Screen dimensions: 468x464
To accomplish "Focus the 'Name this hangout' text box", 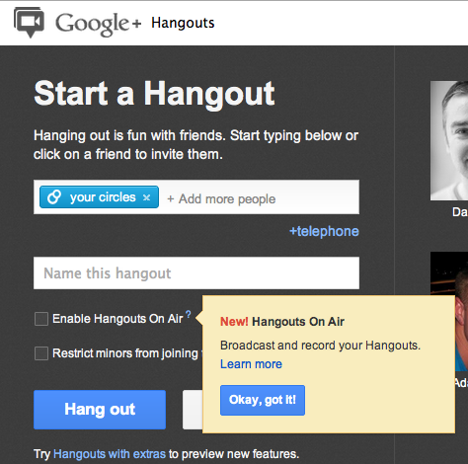I will click(x=196, y=273).
